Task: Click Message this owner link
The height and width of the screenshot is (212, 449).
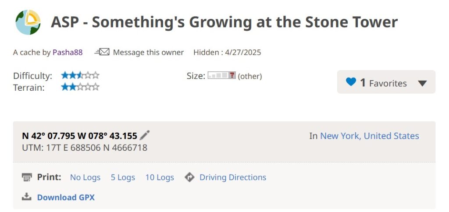Action: click(148, 53)
